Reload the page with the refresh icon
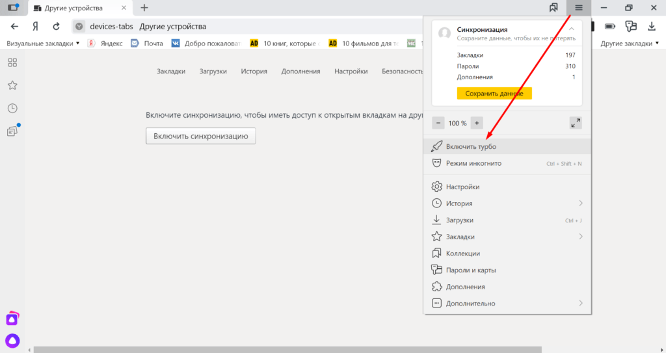Screen dimensions: 666x353 pyautogui.click(x=56, y=27)
